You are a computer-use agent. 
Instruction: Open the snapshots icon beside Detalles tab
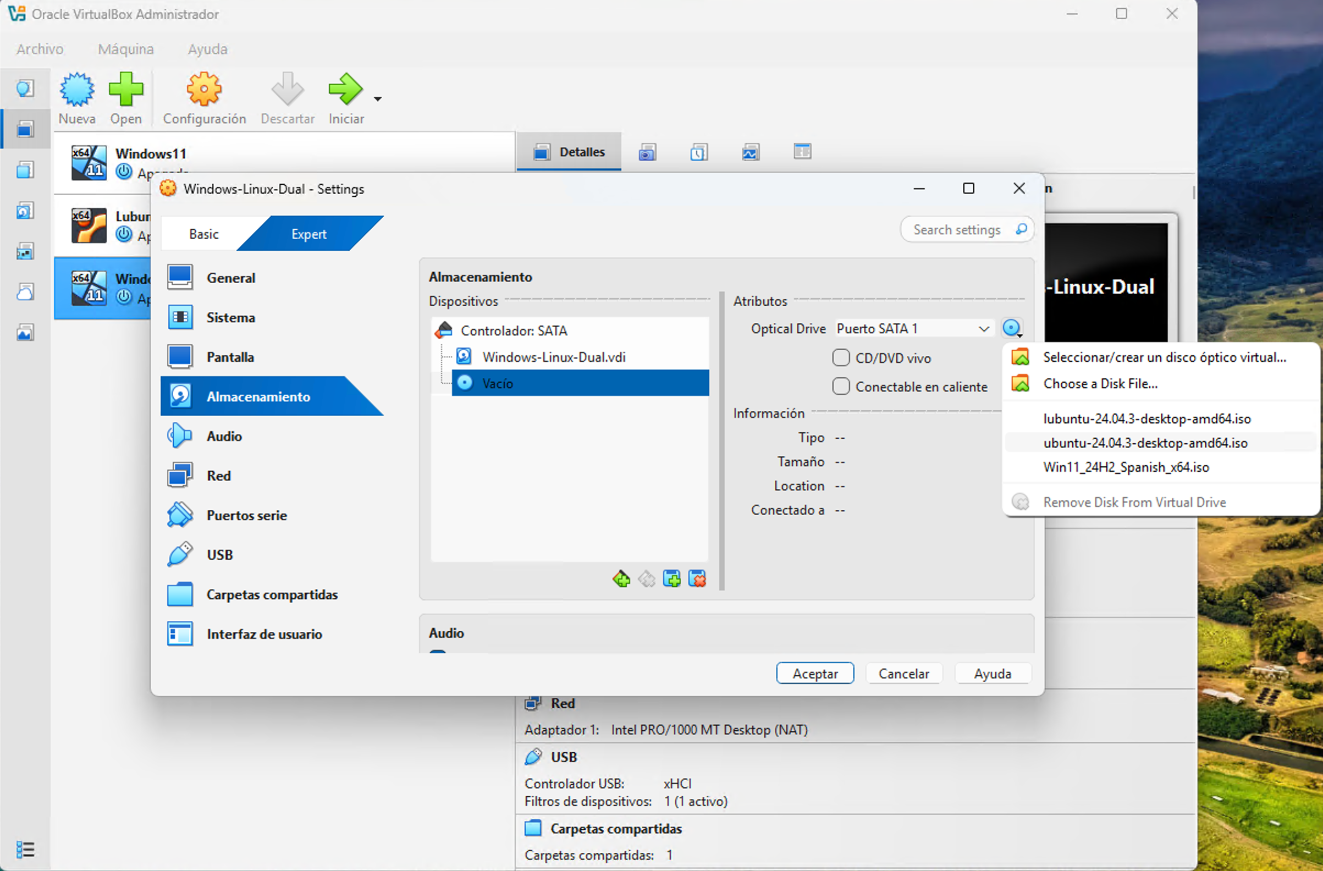(x=647, y=152)
